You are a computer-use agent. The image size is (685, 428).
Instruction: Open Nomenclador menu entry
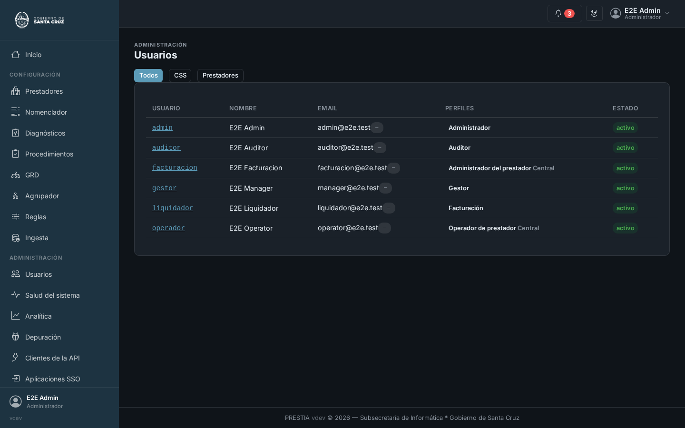[x=59, y=112]
